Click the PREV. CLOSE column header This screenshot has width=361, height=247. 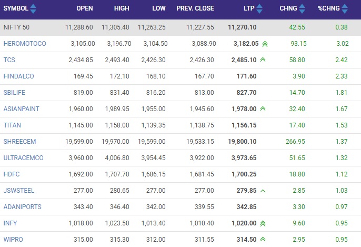[195, 8]
